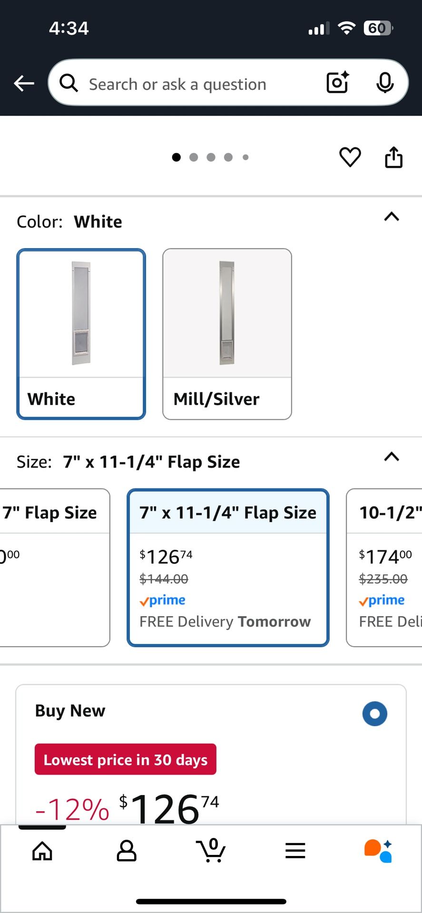The width and height of the screenshot is (422, 913).
Task: Tap the Lowest price in 30 days badge
Action: coord(126,759)
